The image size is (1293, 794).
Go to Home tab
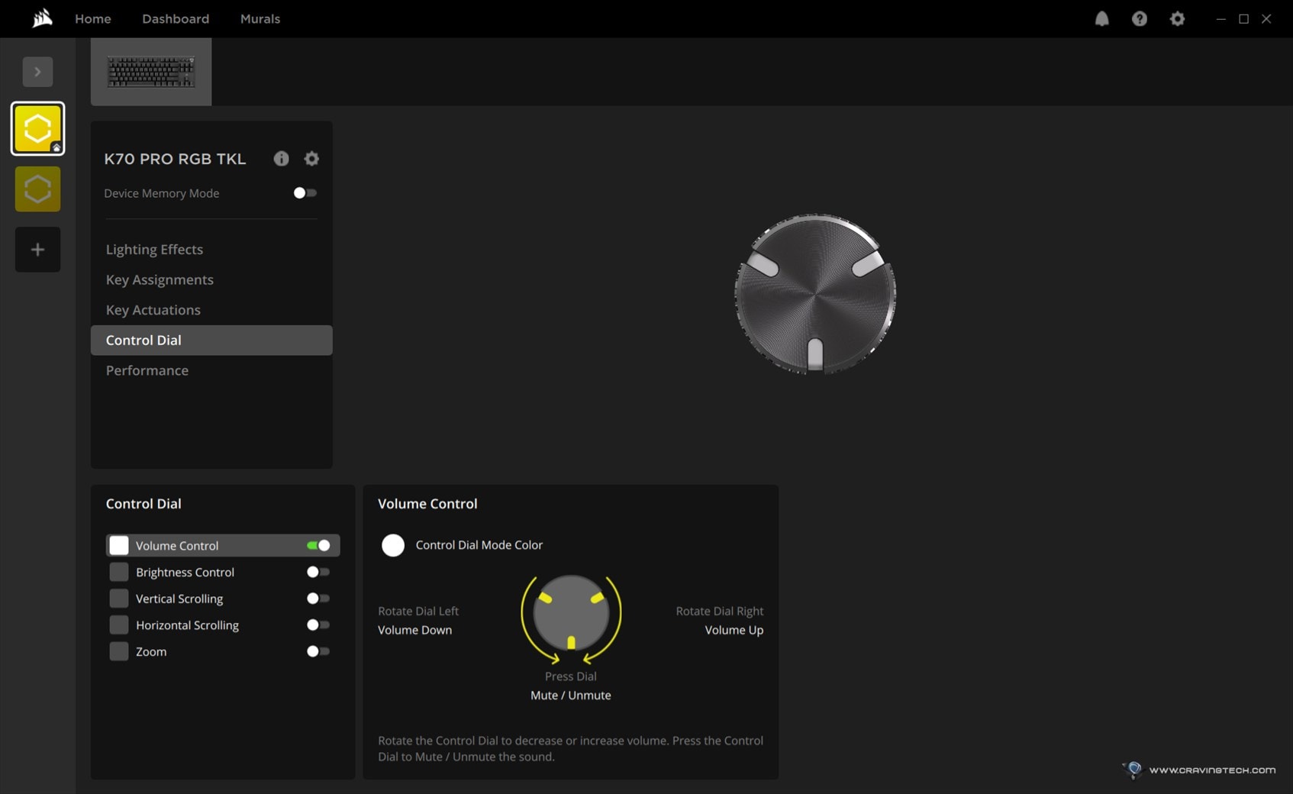pos(93,19)
